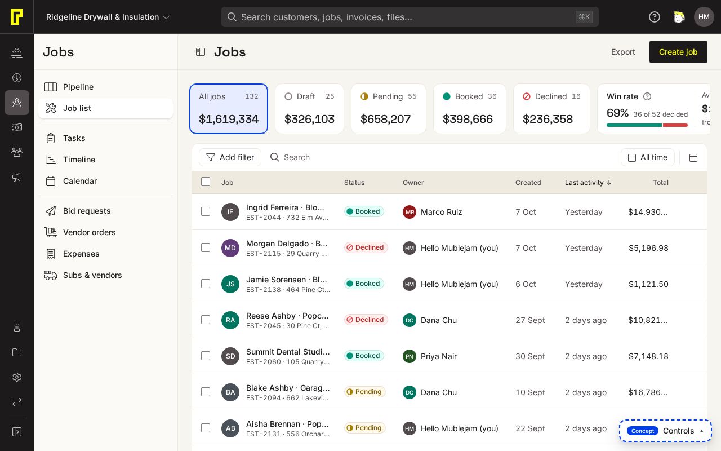Screen dimensions: 721x451
Task: Open the sunrise icon in the left rail
Action: click(x=17, y=53)
